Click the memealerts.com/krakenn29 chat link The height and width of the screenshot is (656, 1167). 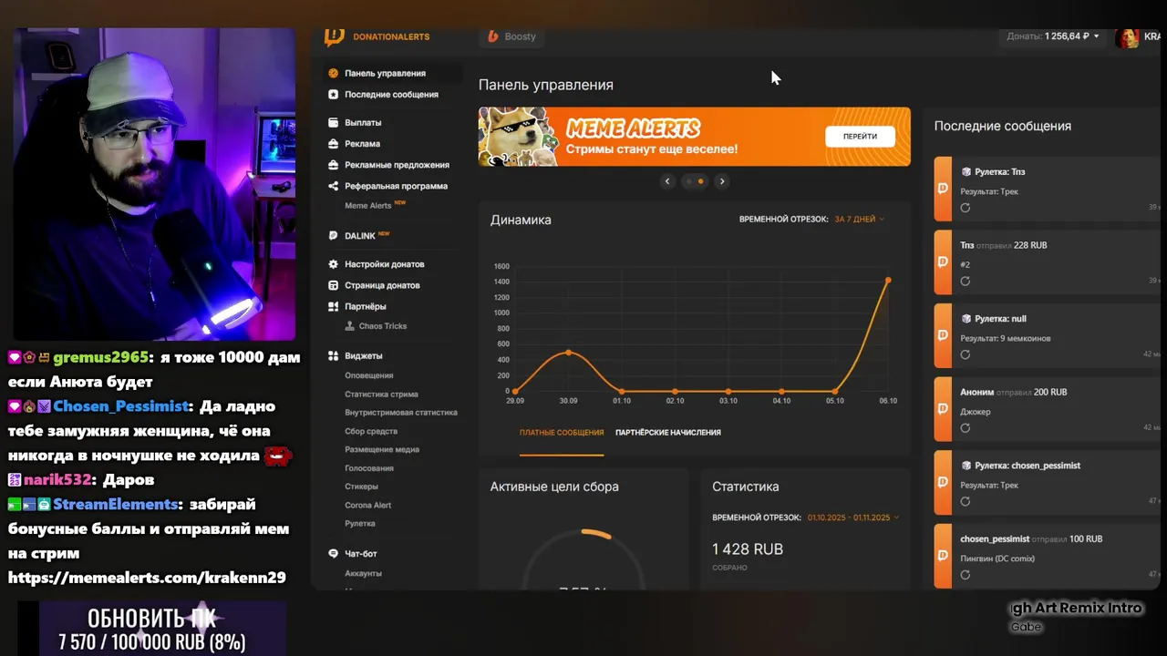pos(147,578)
